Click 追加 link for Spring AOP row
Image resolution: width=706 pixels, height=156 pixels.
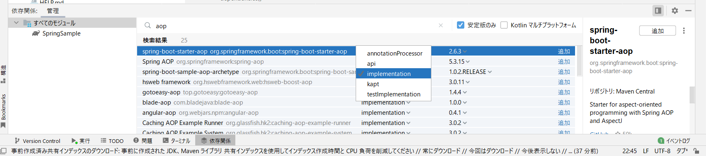[564, 62]
